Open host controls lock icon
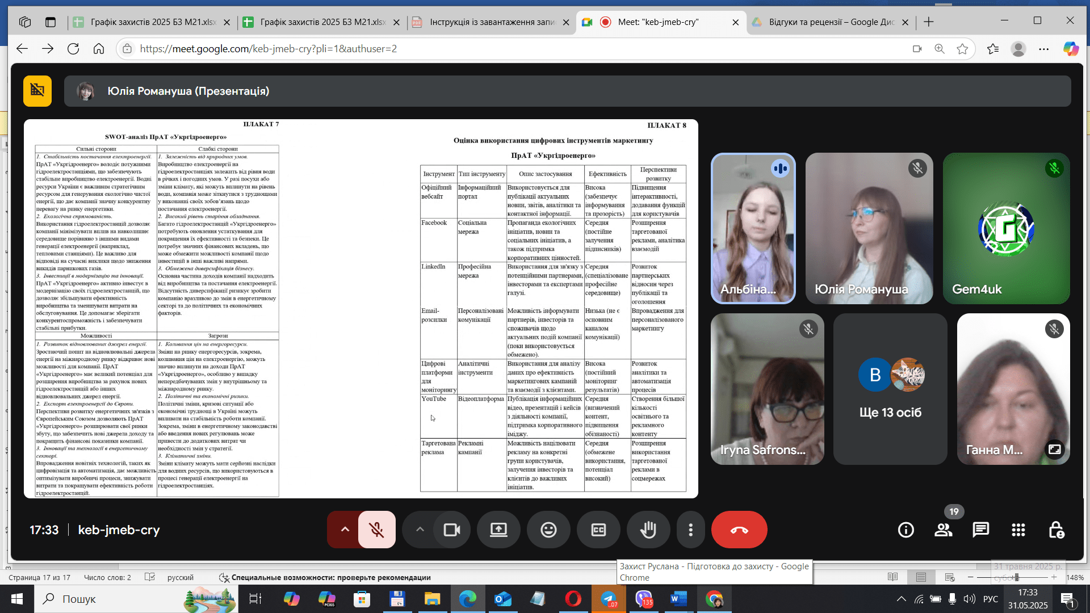Screen dimensions: 1090x613 point(1056,530)
